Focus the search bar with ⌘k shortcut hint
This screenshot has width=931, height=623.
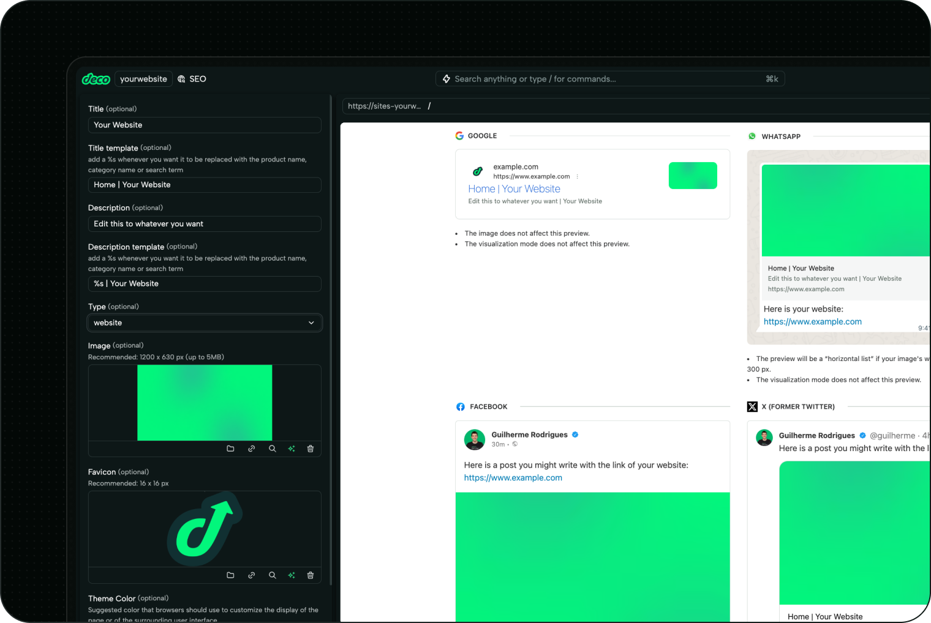click(x=609, y=78)
